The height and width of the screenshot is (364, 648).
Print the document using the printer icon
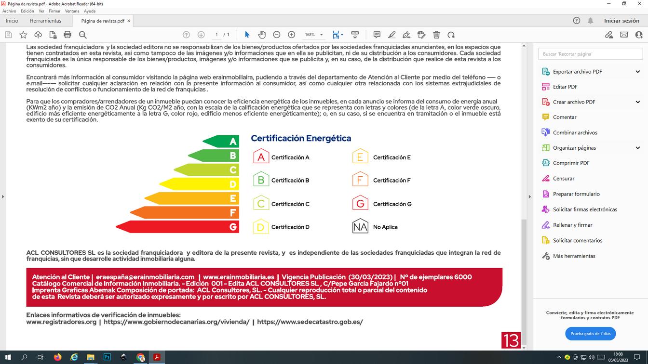tap(67, 35)
